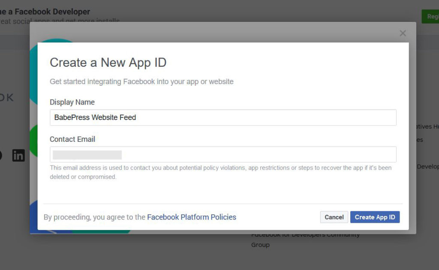Click the Become a Facebook Developer heading
This screenshot has width=439, height=270.
click(47, 12)
